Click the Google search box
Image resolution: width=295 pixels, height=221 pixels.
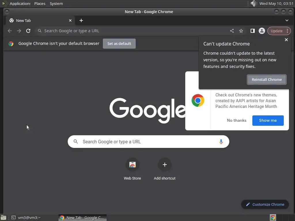tap(148, 142)
